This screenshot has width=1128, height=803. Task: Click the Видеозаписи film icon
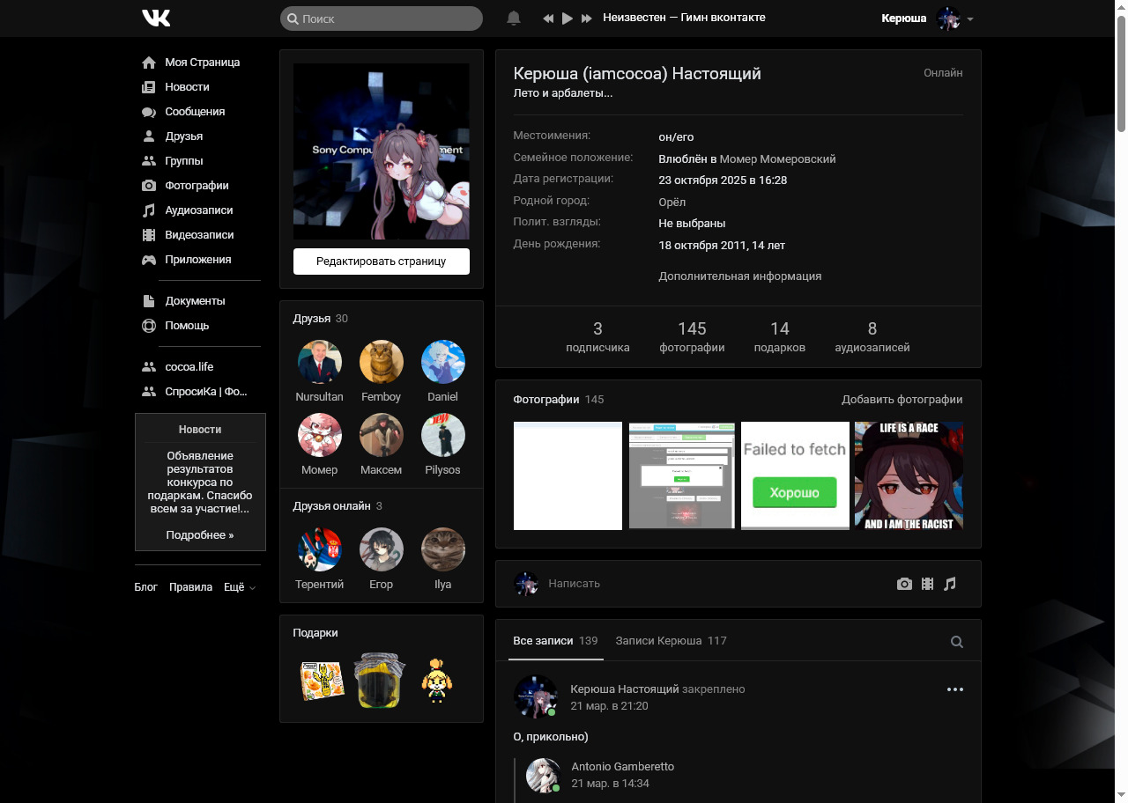149,235
